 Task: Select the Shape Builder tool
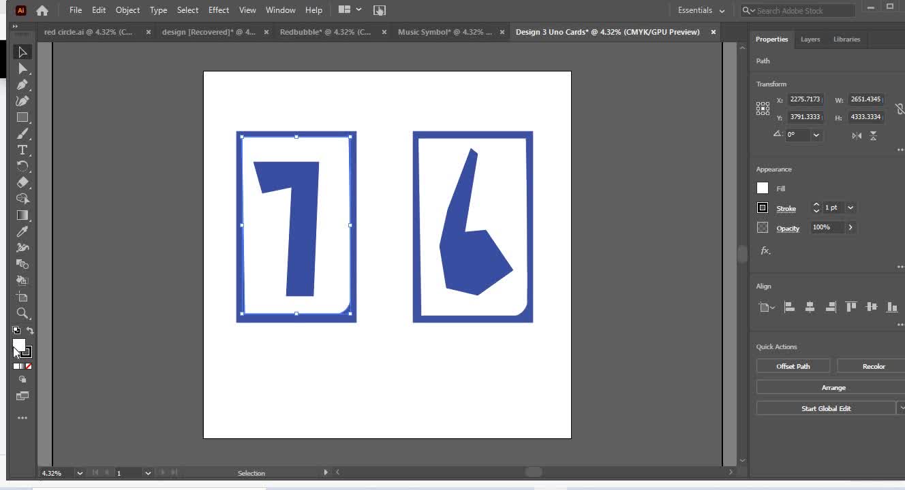pos(22,199)
